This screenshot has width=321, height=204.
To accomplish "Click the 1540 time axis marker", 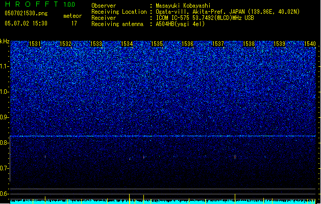I will (310, 44).
